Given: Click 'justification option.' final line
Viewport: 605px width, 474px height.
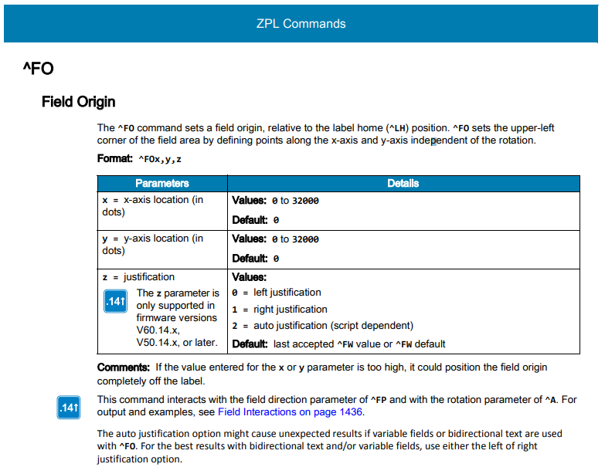Looking at the screenshot, I should [140, 459].
